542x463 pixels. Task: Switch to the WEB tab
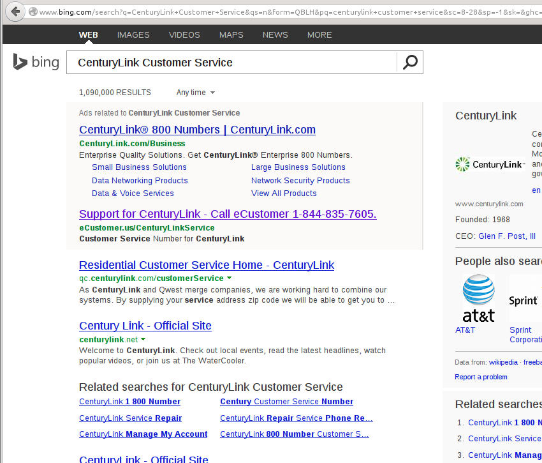[88, 35]
